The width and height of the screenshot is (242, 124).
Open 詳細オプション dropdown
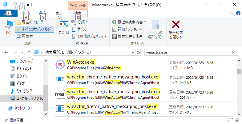(x=127, y=29)
